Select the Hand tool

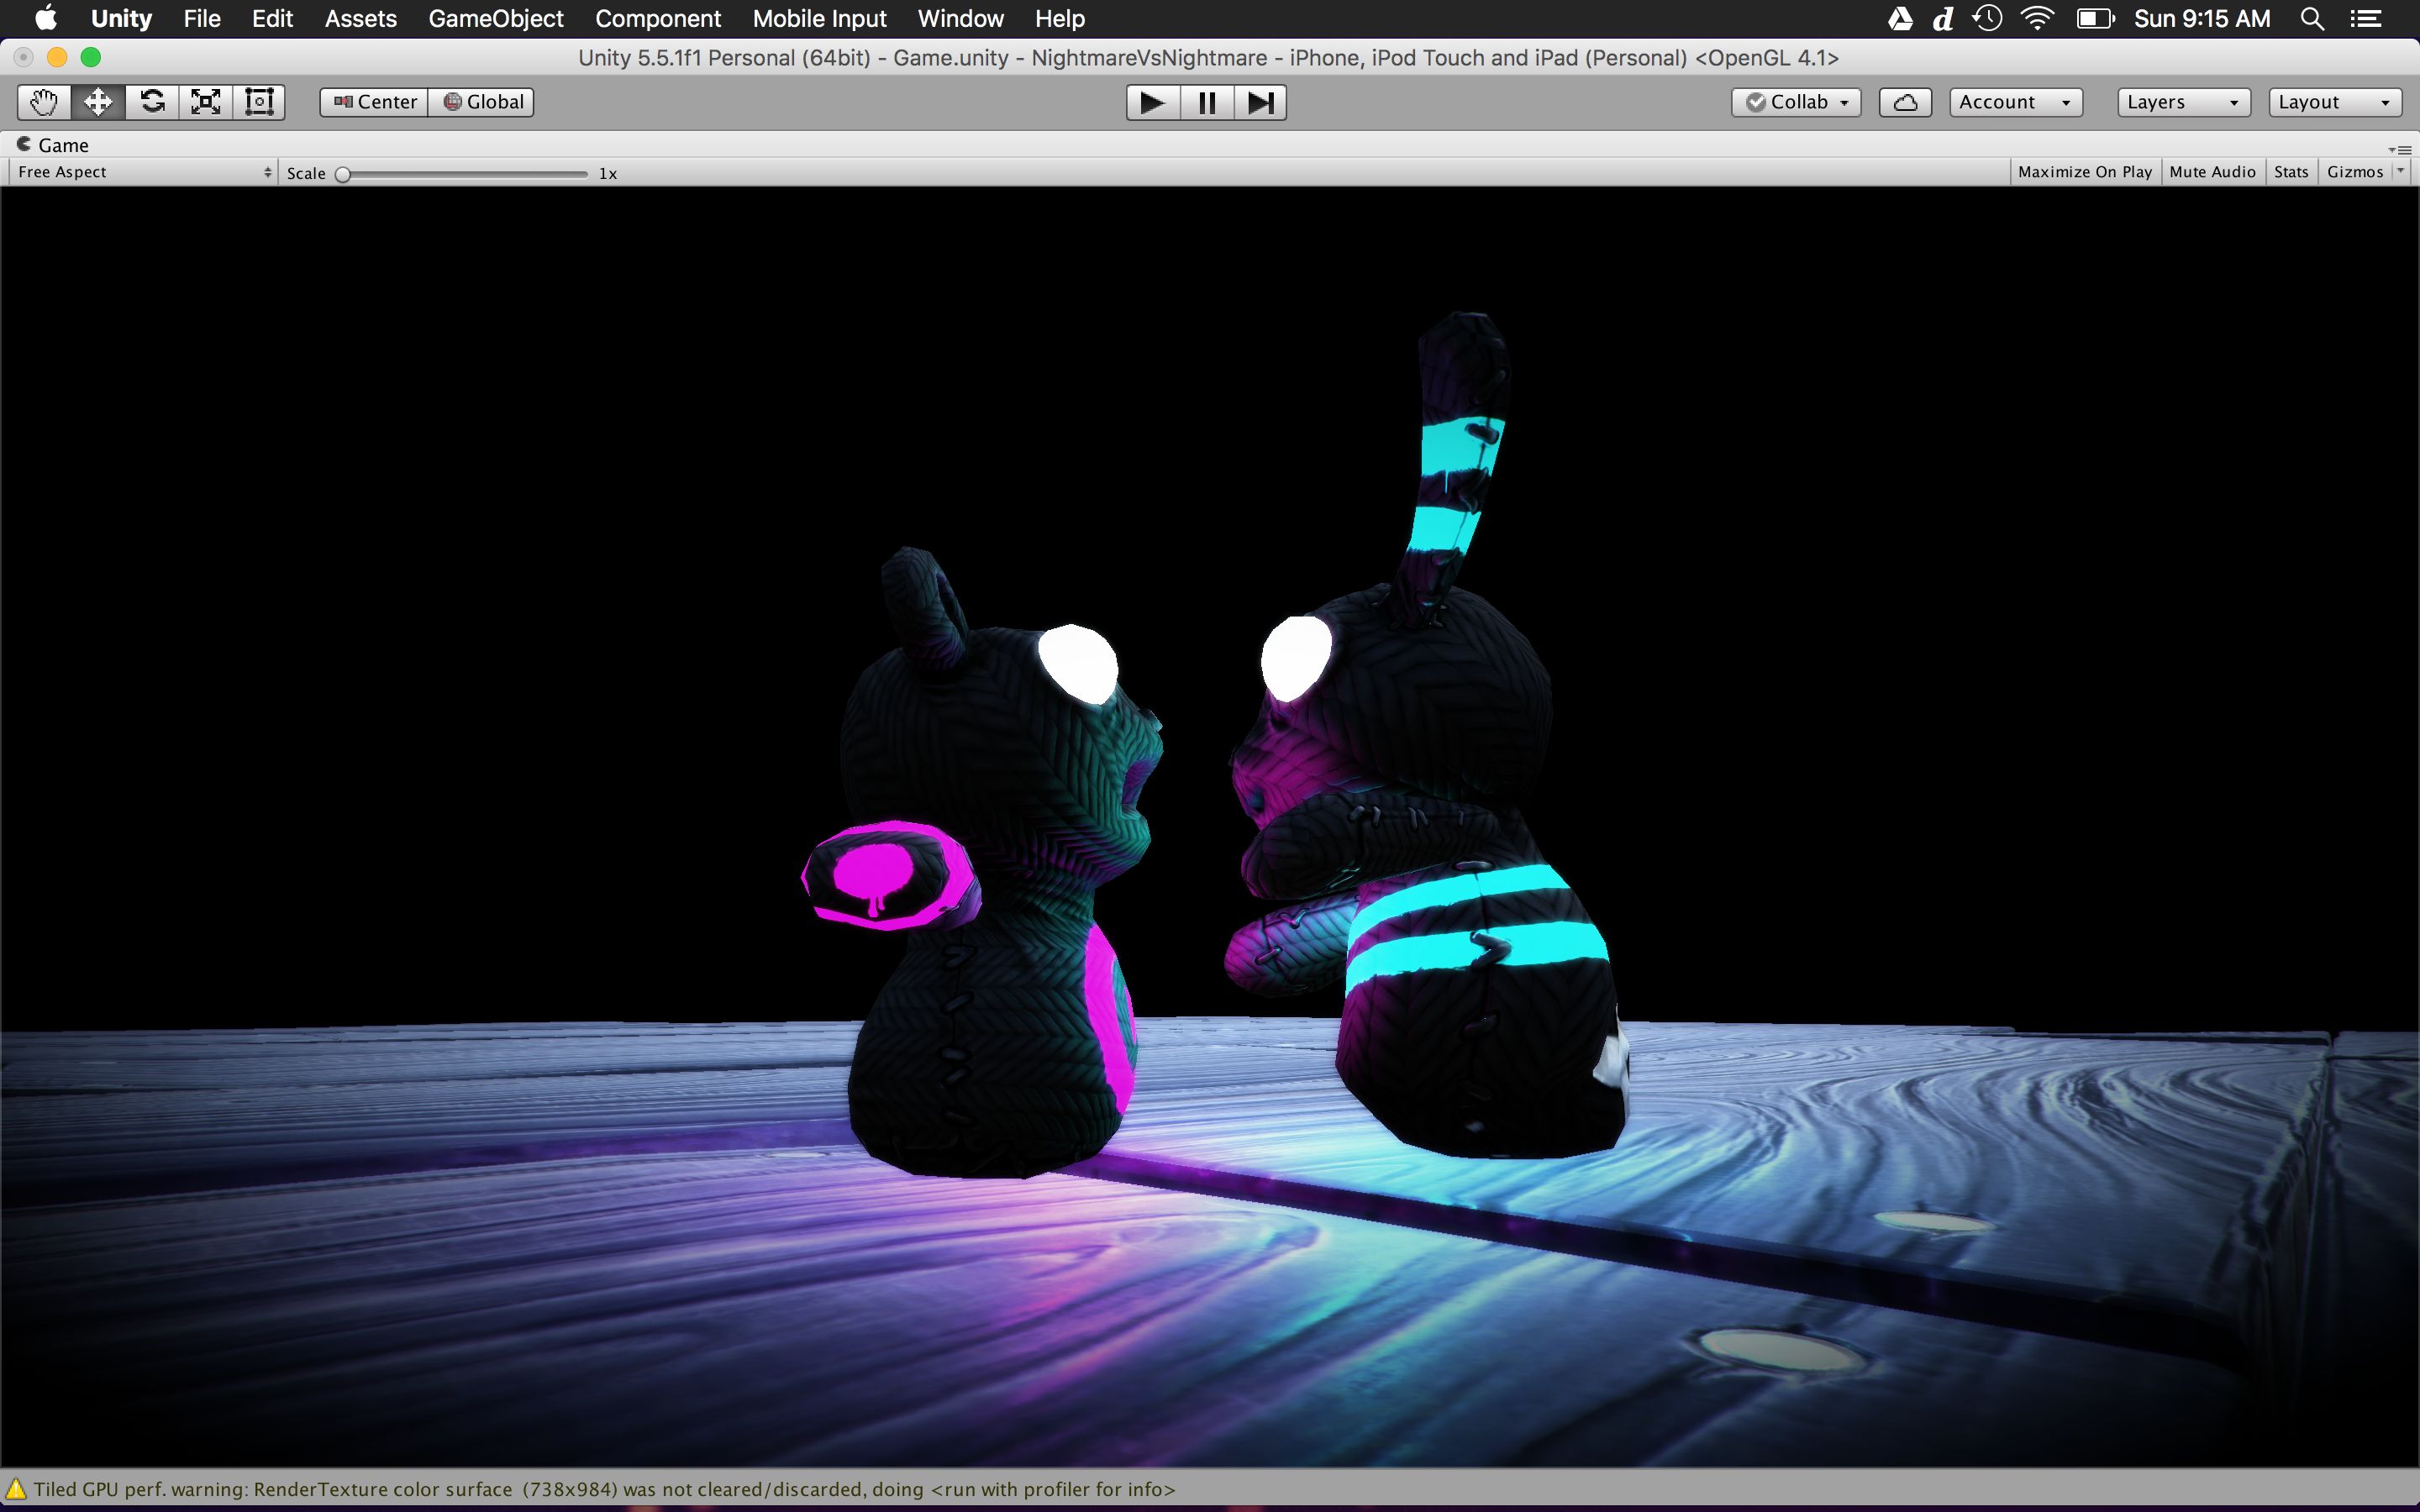click(x=44, y=102)
